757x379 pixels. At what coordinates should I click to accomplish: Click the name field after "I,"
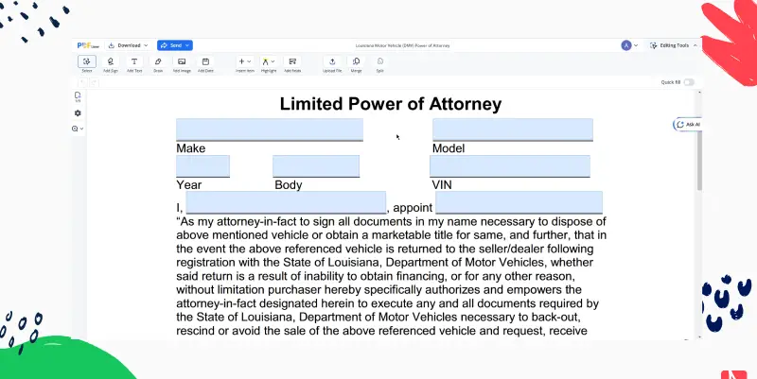pos(286,202)
